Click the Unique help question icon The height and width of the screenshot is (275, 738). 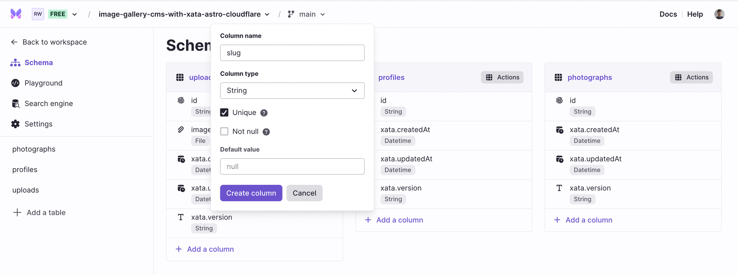coord(264,113)
